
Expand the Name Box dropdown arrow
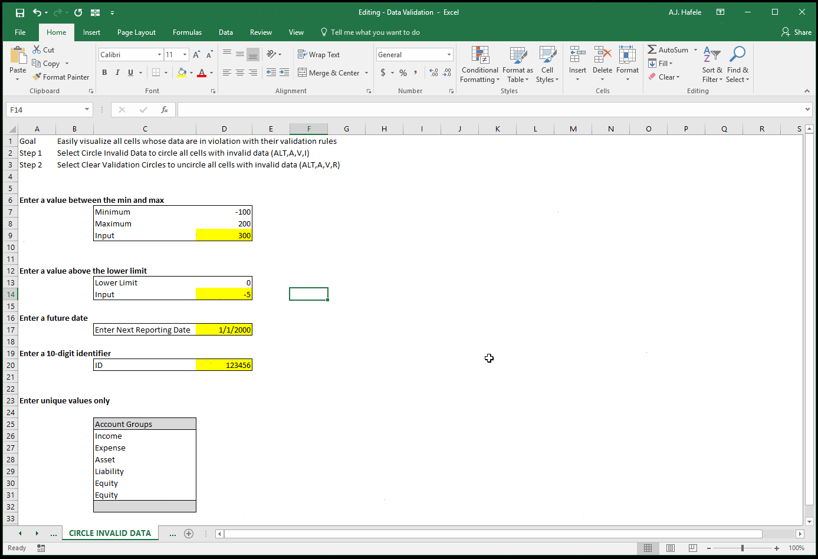tap(87, 110)
